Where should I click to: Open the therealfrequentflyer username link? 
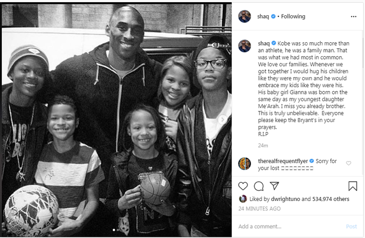coord(283,161)
